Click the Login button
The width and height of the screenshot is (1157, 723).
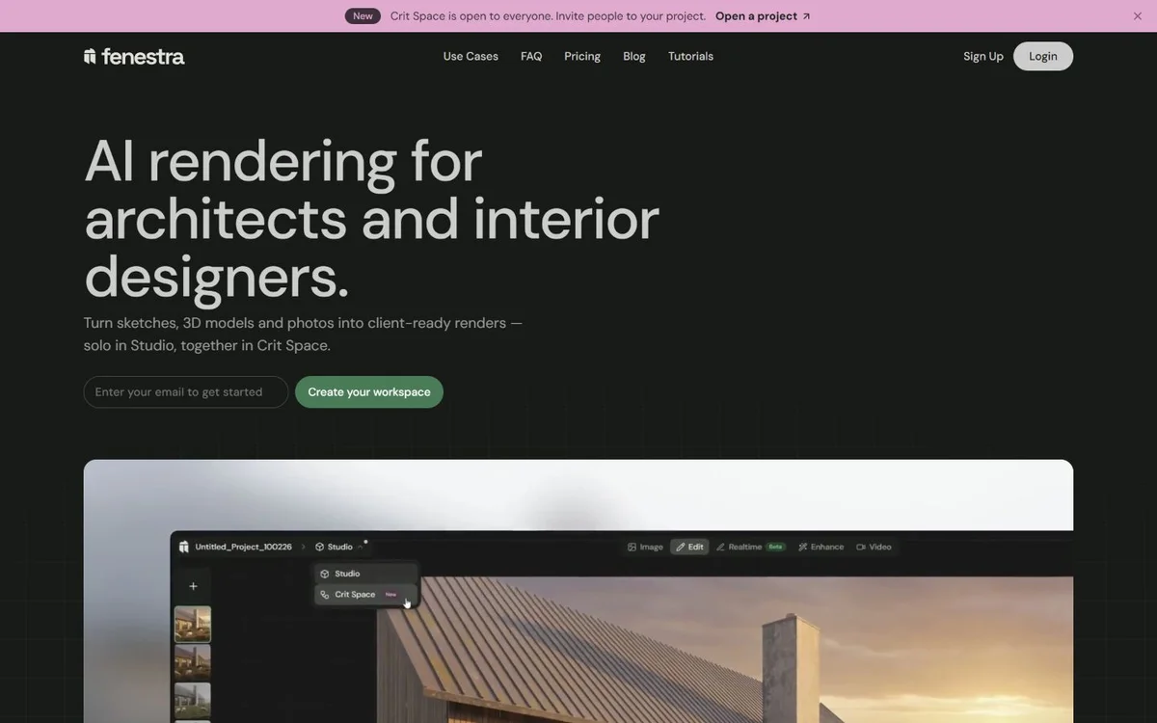pyautogui.click(x=1043, y=56)
